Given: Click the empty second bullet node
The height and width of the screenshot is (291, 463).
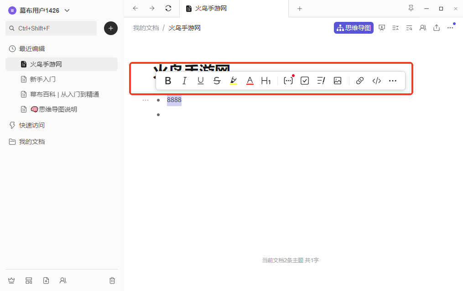Looking at the screenshot, I should [x=158, y=115].
